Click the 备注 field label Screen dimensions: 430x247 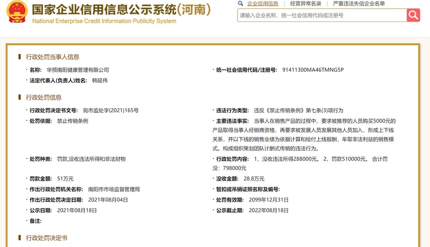pyautogui.click(x=35, y=221)
